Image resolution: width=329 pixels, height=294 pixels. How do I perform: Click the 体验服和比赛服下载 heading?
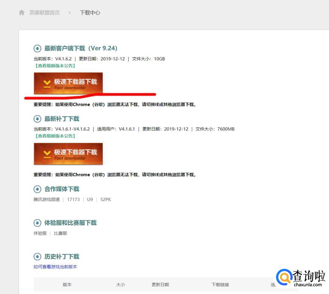(70, 223)
